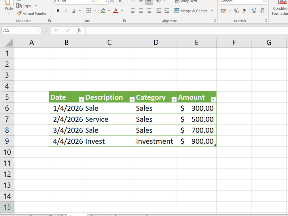Viewport: 288px width, 216px height.
Task: Click the Service description cell
Action: (x=109, y=119)
